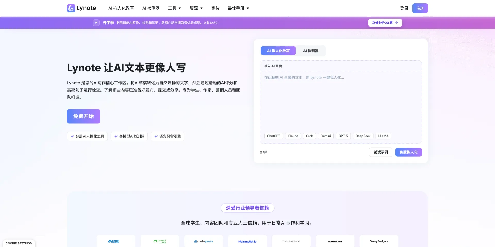Click the 立省64%优惠 banner button
Image resolution: width=495 pixels, height=247 pixels.
(x=385, y=23)
